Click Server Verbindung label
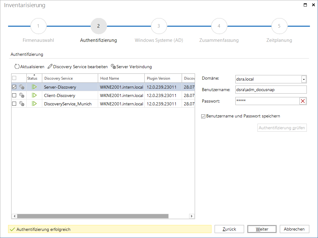318x238 pixels. 134,67
